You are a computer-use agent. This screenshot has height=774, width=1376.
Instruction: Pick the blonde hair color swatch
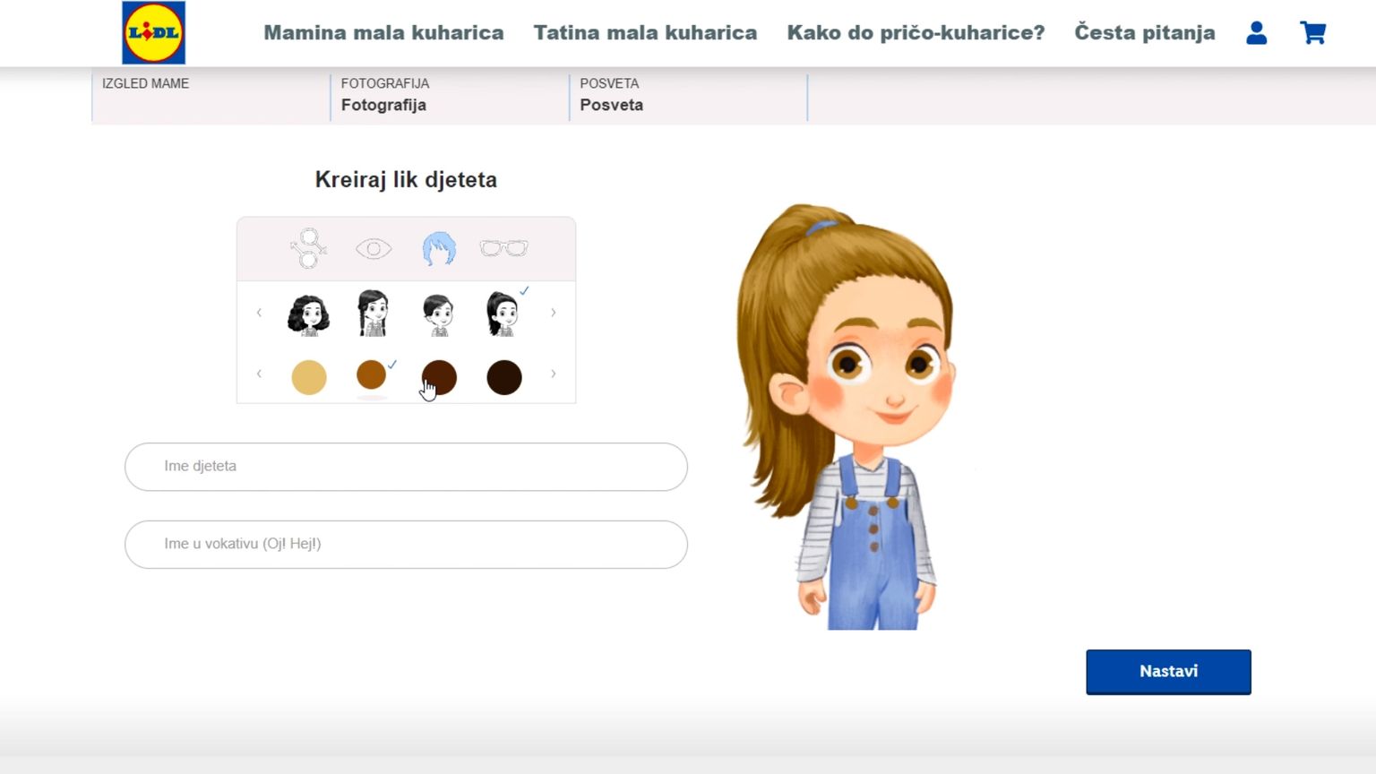pos(309,377)
